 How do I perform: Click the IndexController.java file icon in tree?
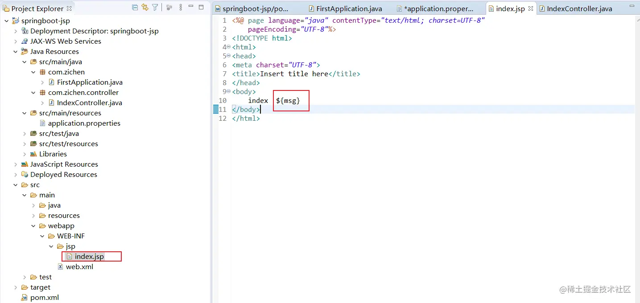pyautogui.click(x=52, y=103)
